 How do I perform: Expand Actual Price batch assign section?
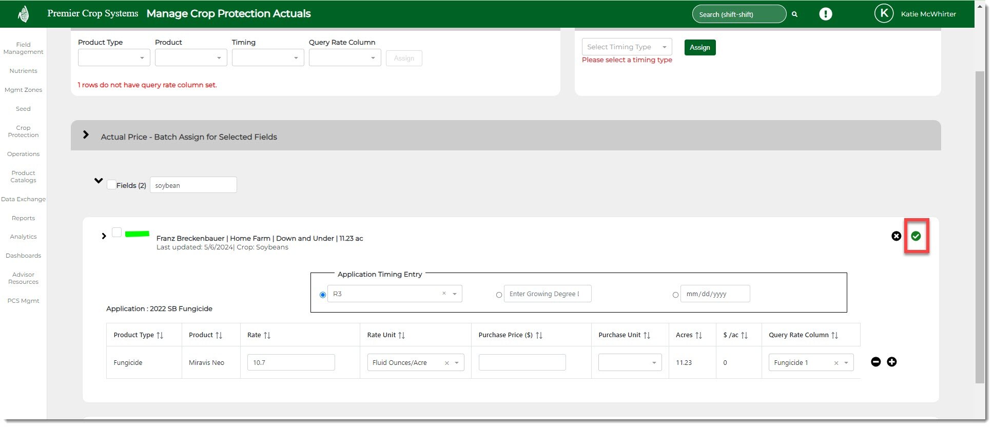pos(86,135)
